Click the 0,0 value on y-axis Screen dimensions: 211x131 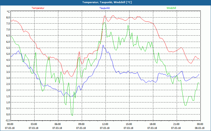[x=8, y=114]
